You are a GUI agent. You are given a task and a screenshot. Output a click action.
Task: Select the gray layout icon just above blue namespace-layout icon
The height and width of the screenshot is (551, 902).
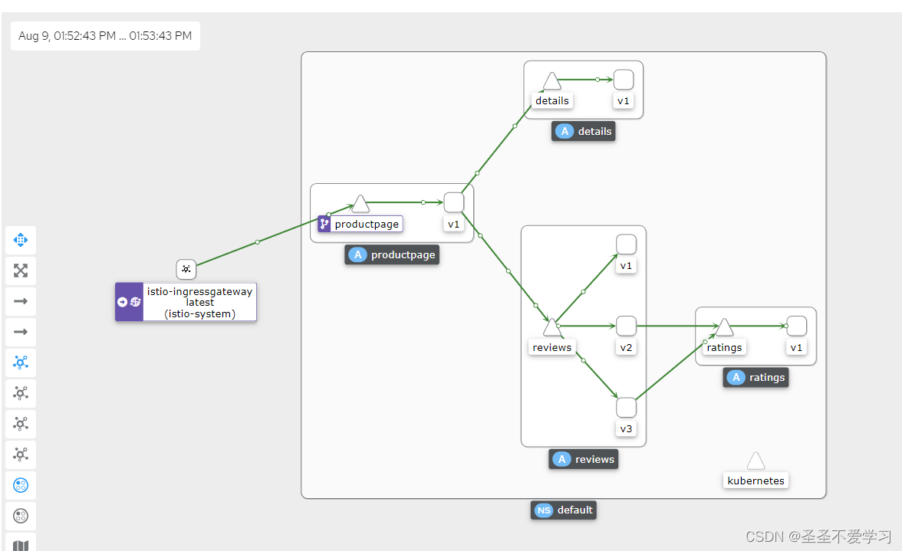coord(21,454)
